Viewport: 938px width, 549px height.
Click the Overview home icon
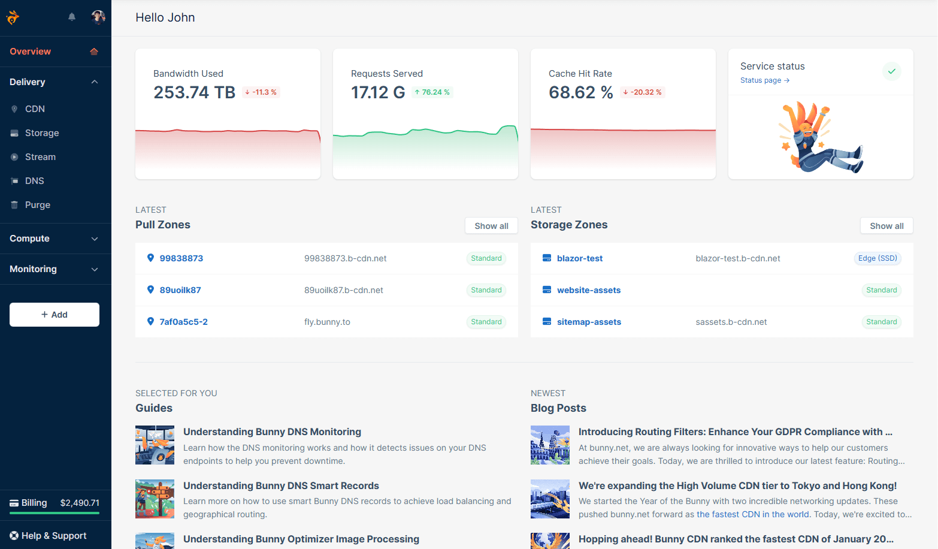tap(94, 52)
